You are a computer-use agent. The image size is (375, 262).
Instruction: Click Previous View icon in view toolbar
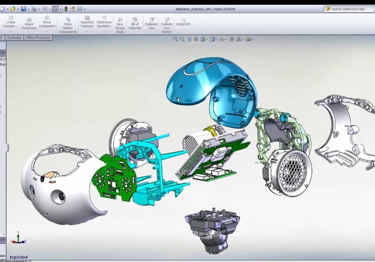click(189, 39)
